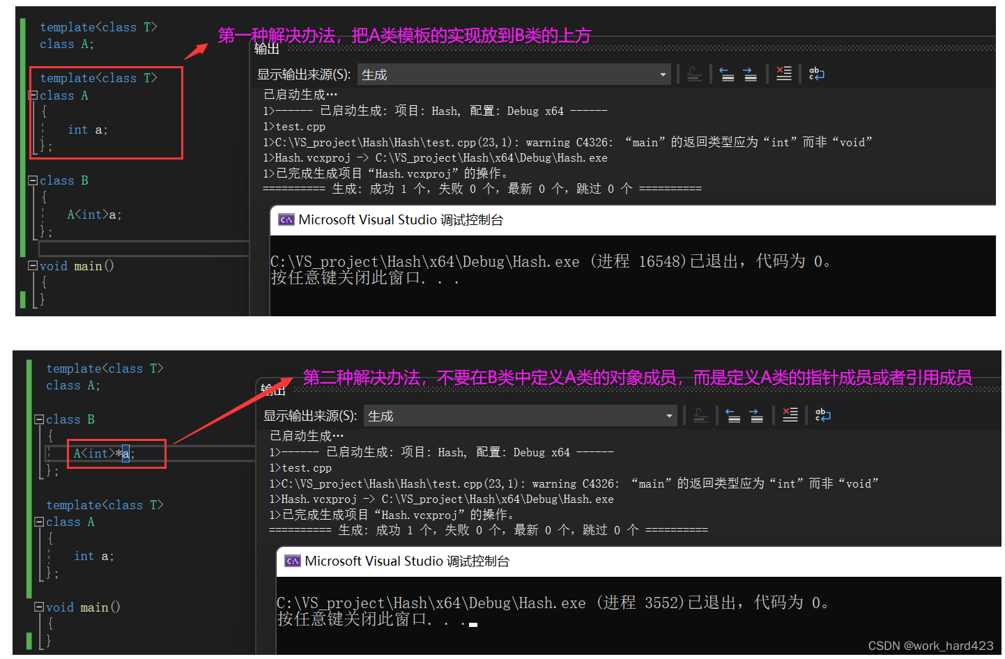Screen dimensions: 1005x659
Task: Click '生成: 成功 1 个' summary line in lower output
Action: point(489,530)
